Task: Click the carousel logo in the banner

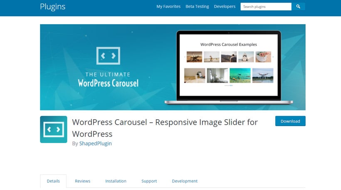Action: [x=108, y=56]
